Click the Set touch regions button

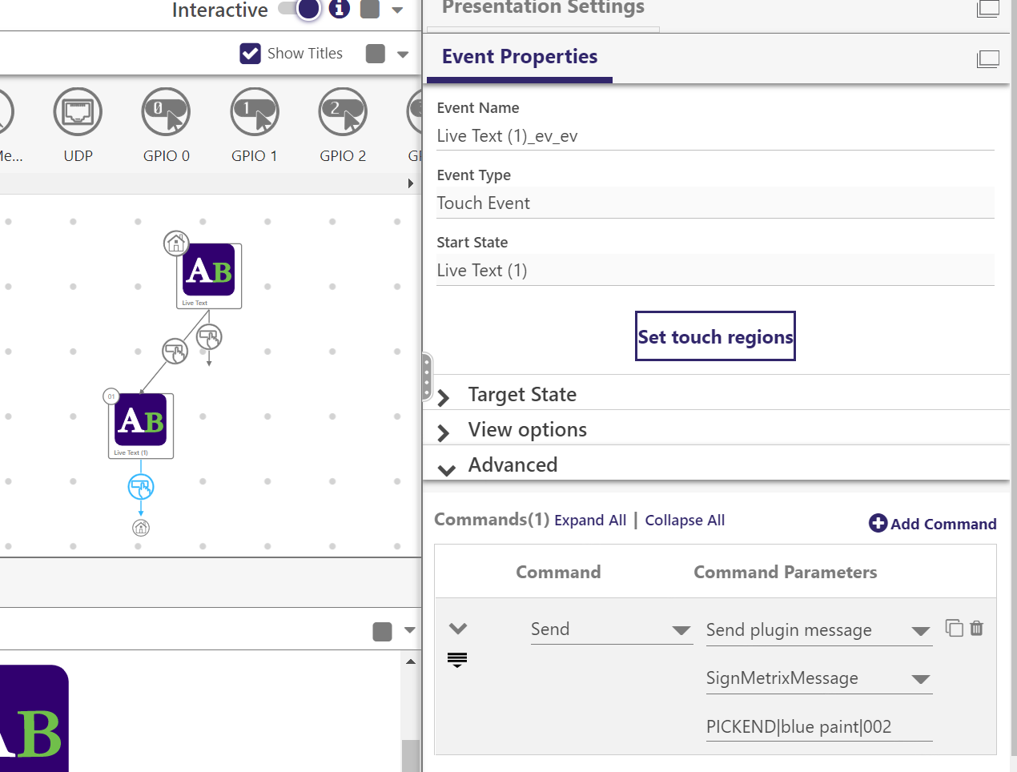click(715, 336)
